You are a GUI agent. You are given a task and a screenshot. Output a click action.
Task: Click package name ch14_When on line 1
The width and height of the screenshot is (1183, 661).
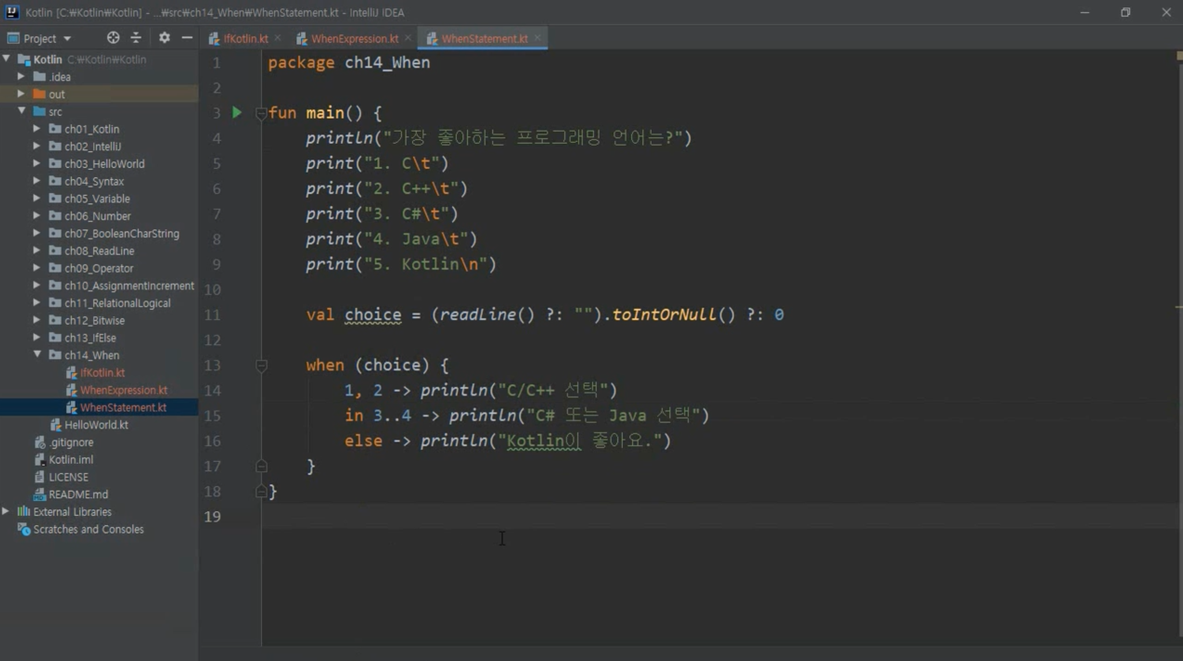[387, 63]
